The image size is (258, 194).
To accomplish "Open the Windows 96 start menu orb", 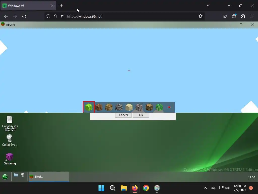I will coord(5,177).
